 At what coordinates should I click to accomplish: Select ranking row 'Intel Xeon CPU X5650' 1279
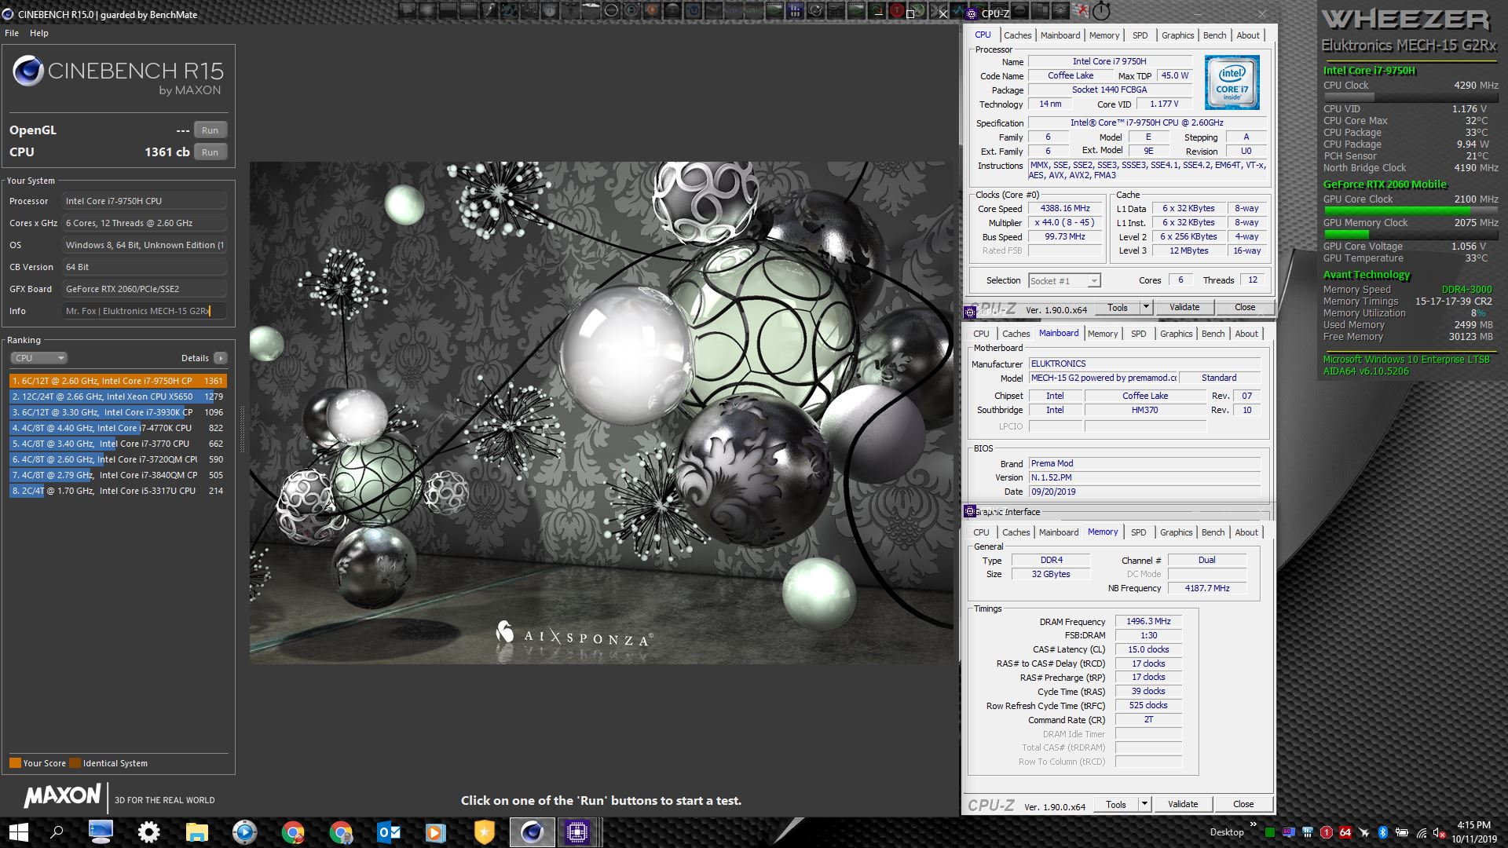click(x=118, y=397)
